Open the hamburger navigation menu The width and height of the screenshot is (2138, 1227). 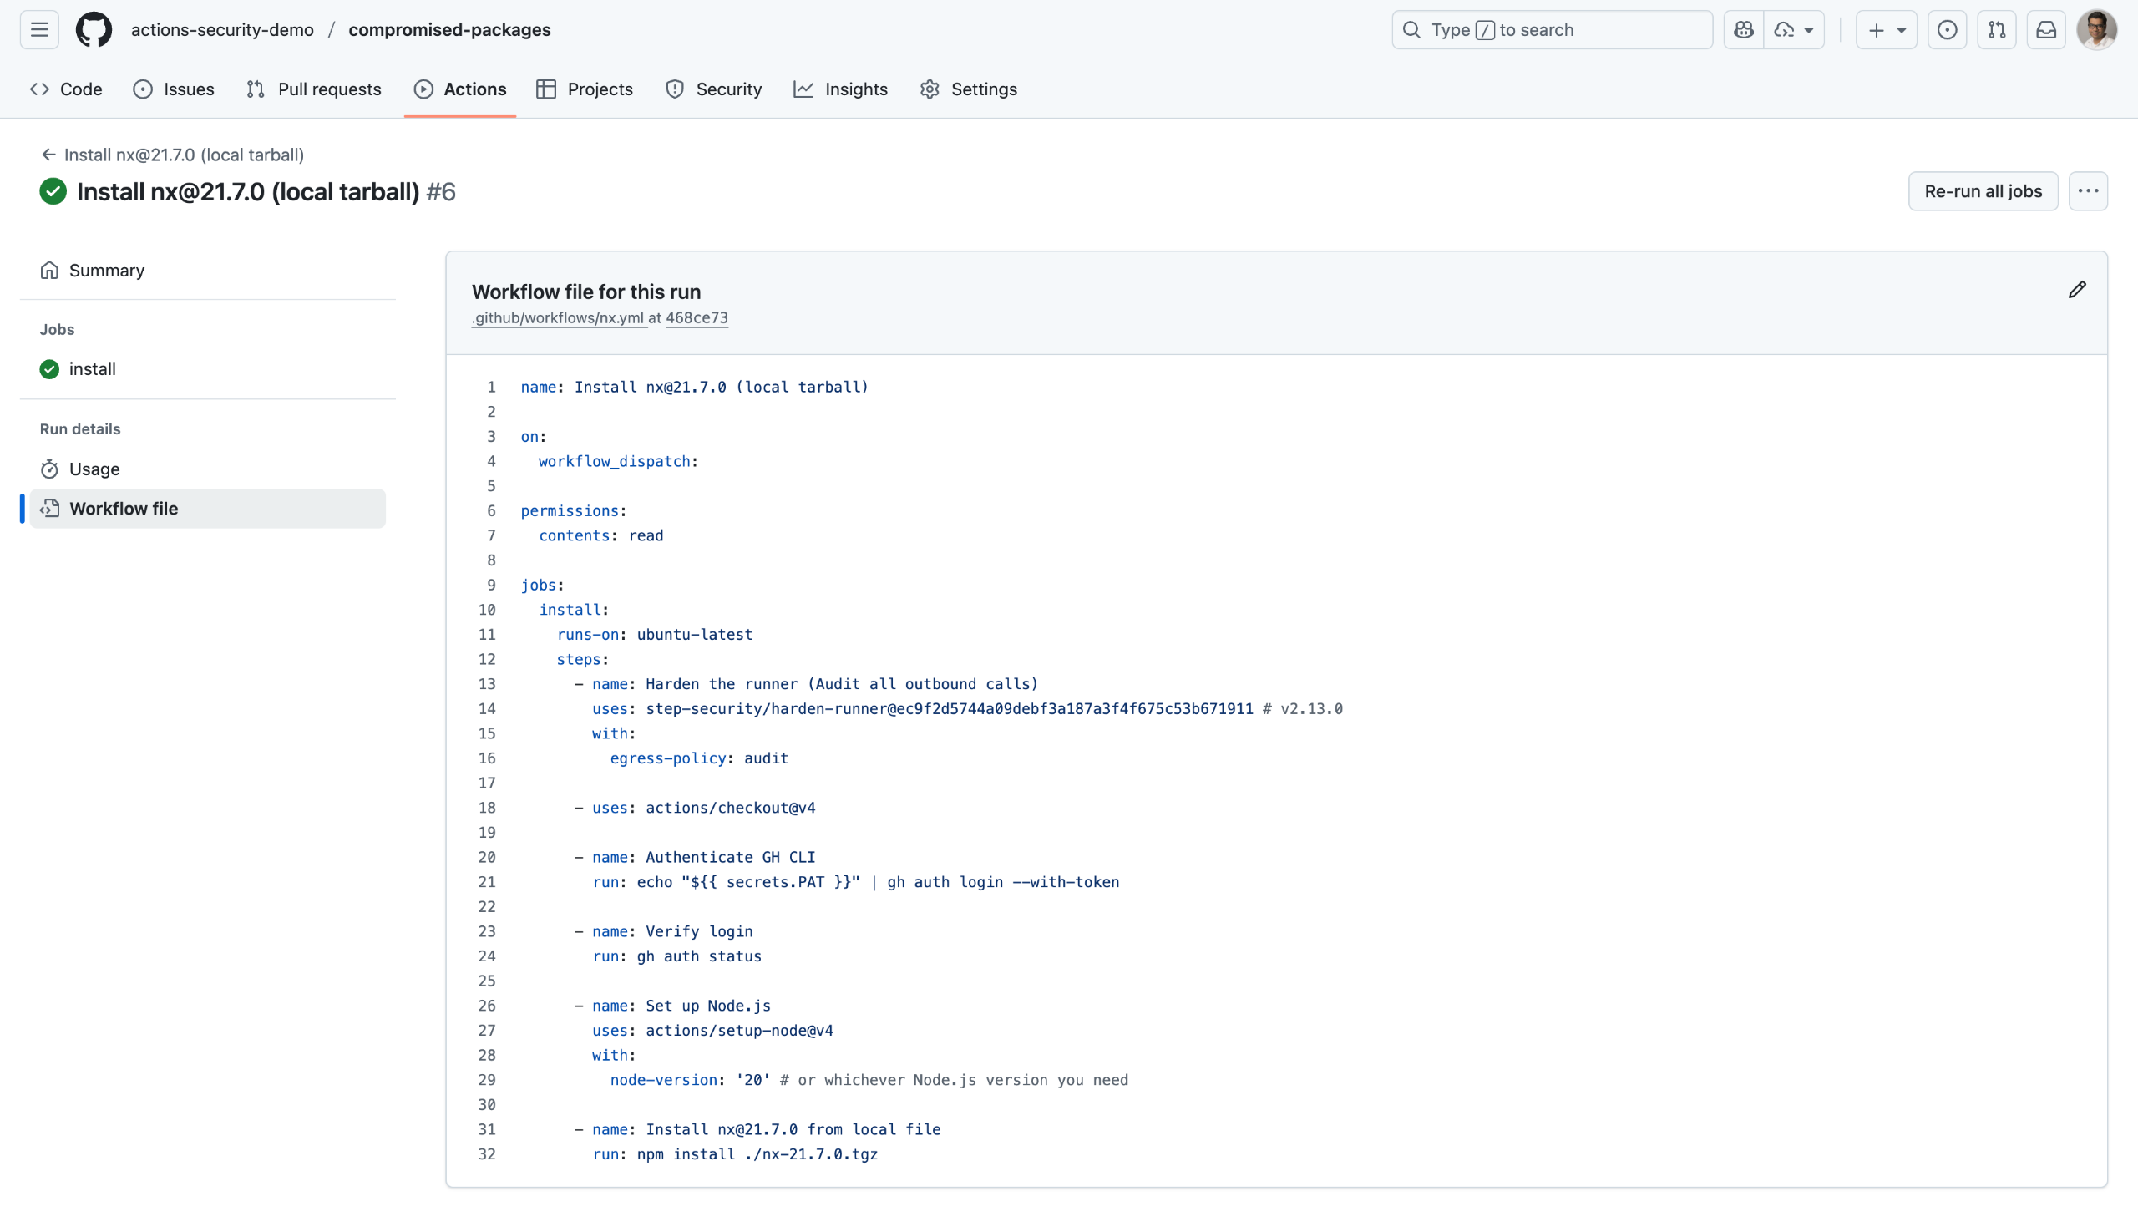tap(39, 29)
